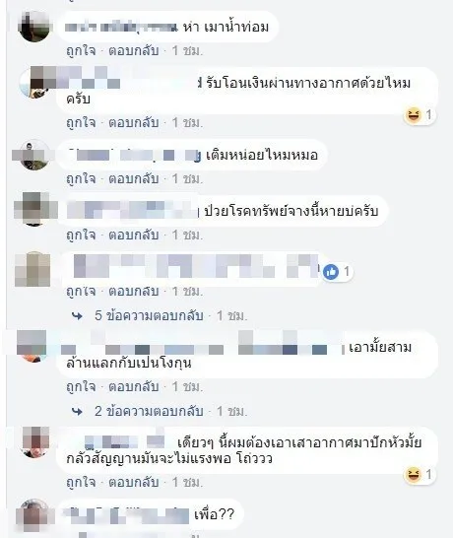Reply to the fully blurred comment

click(133, 292)
